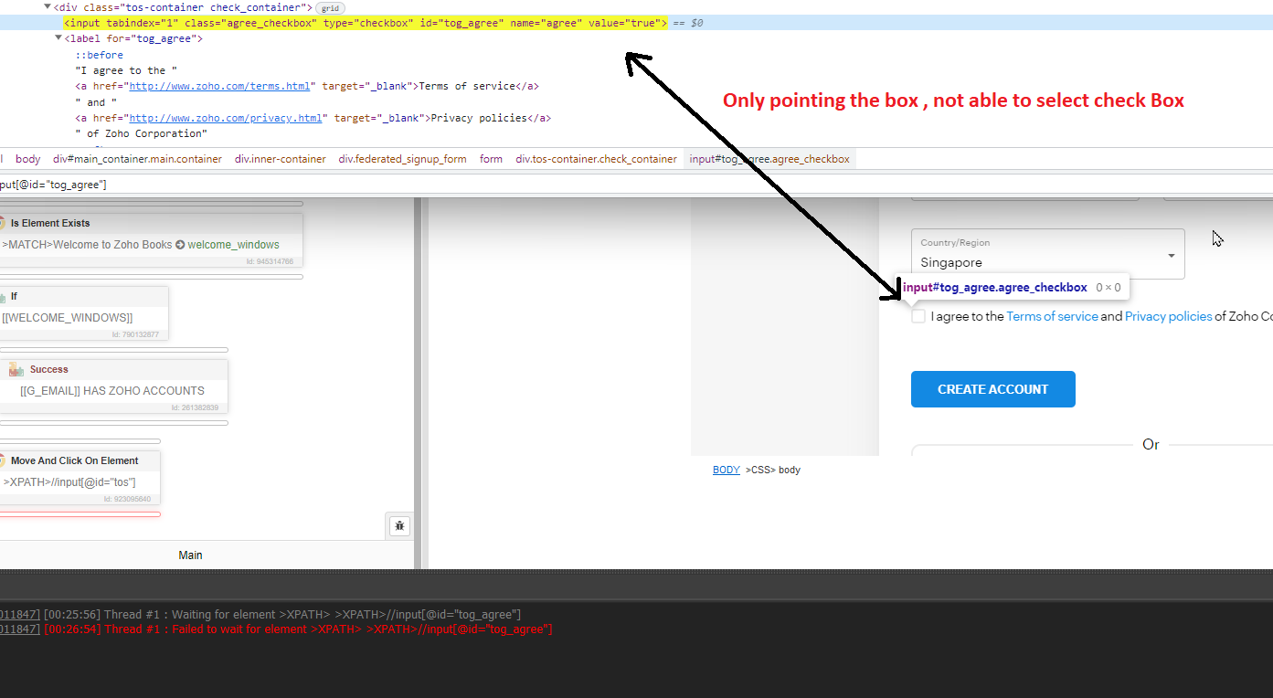Click the vertical scrollbar beside the flow panel
The width and height of the screenshot is (1273, 698).
pyautogui.click(x=419, y=365)
